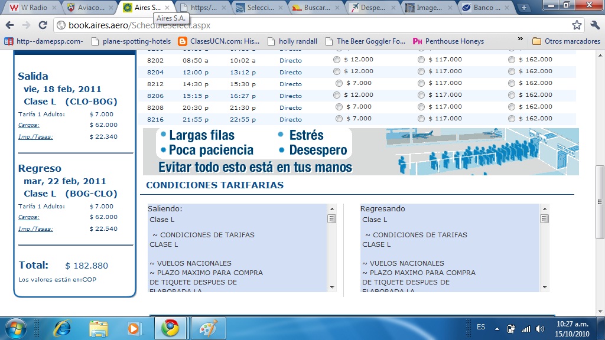The width and height of the screenshot is (605, 340).
Task: Select the $ 162.000 fare for flight 8216
Action: coord(512,119)
